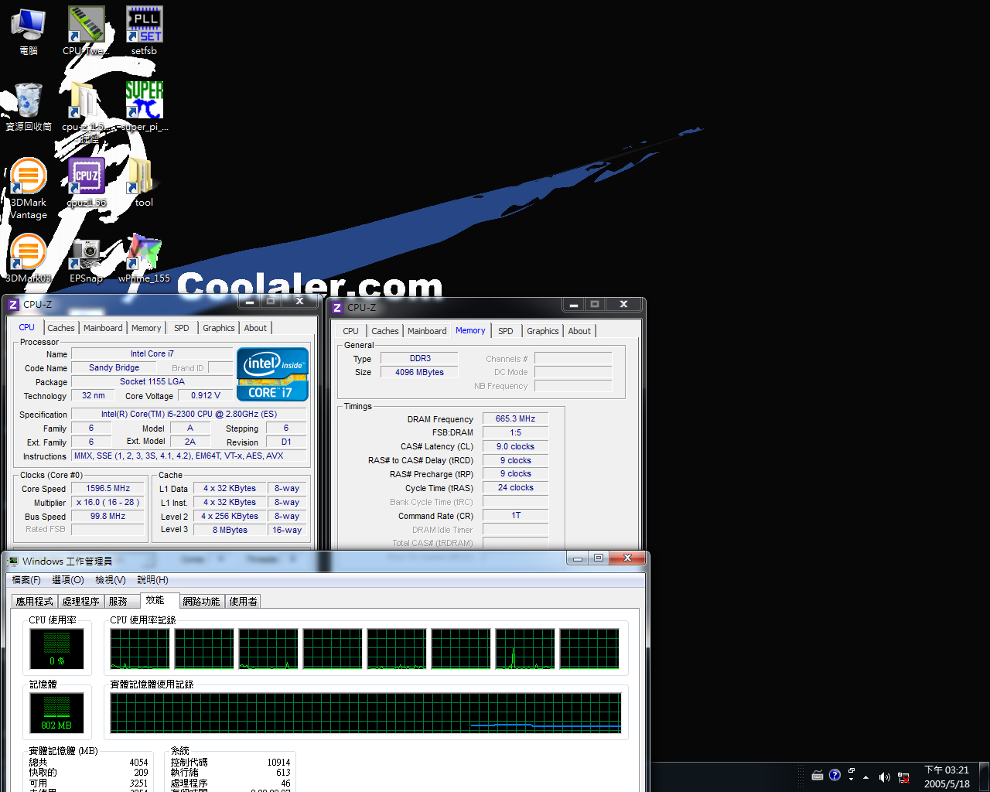Launch the setfsb PLL SET shortcut
Viewport: 990px width, 792px height.
click(x=144, y=31)
